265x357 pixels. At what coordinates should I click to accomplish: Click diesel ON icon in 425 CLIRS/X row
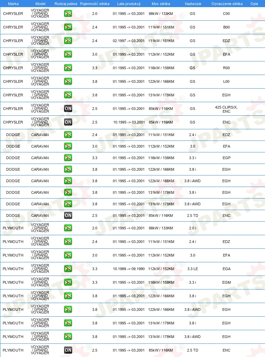pyautogui.click(x=68, y=108)
